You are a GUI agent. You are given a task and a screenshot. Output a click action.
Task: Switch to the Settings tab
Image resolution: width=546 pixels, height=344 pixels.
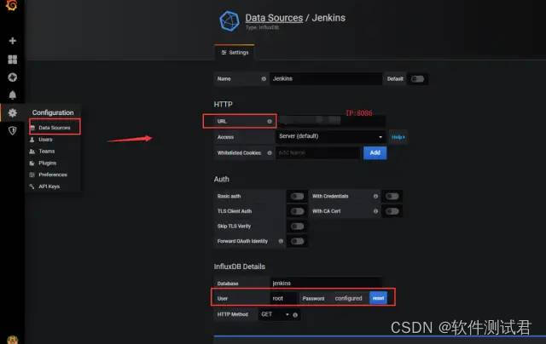[x=235, y=53]
